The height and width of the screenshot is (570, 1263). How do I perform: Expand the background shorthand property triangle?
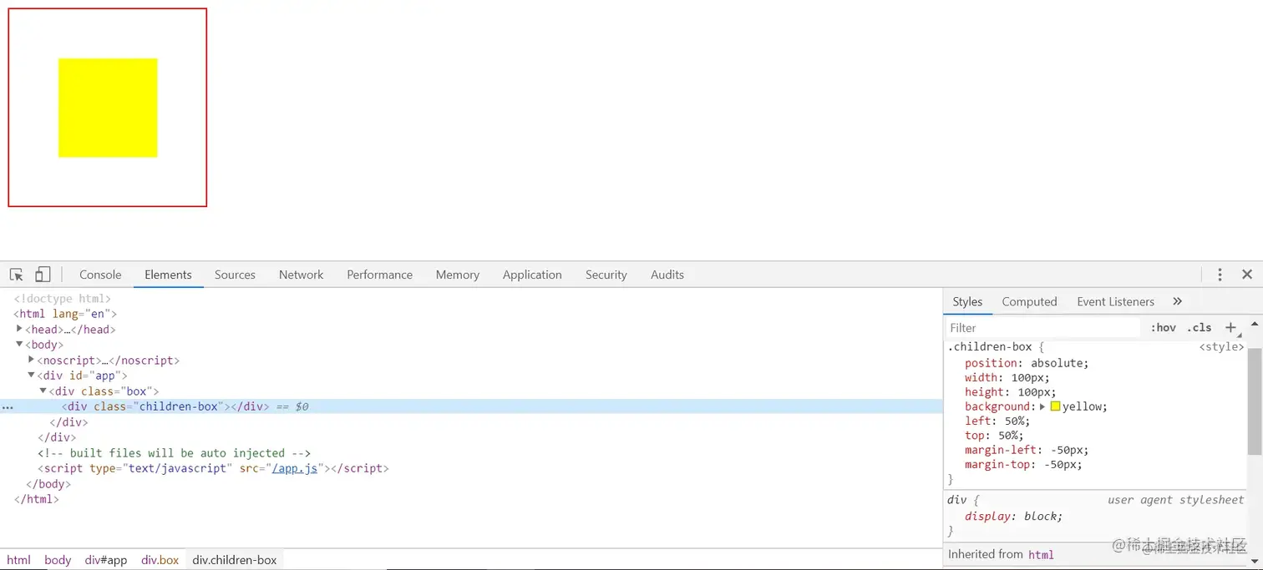pyautogui.click(x=1042, y=406)
